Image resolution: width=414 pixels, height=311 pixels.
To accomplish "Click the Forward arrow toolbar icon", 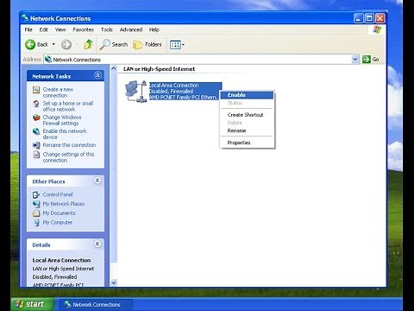I will pyautogui.click(x=66, y=44).
